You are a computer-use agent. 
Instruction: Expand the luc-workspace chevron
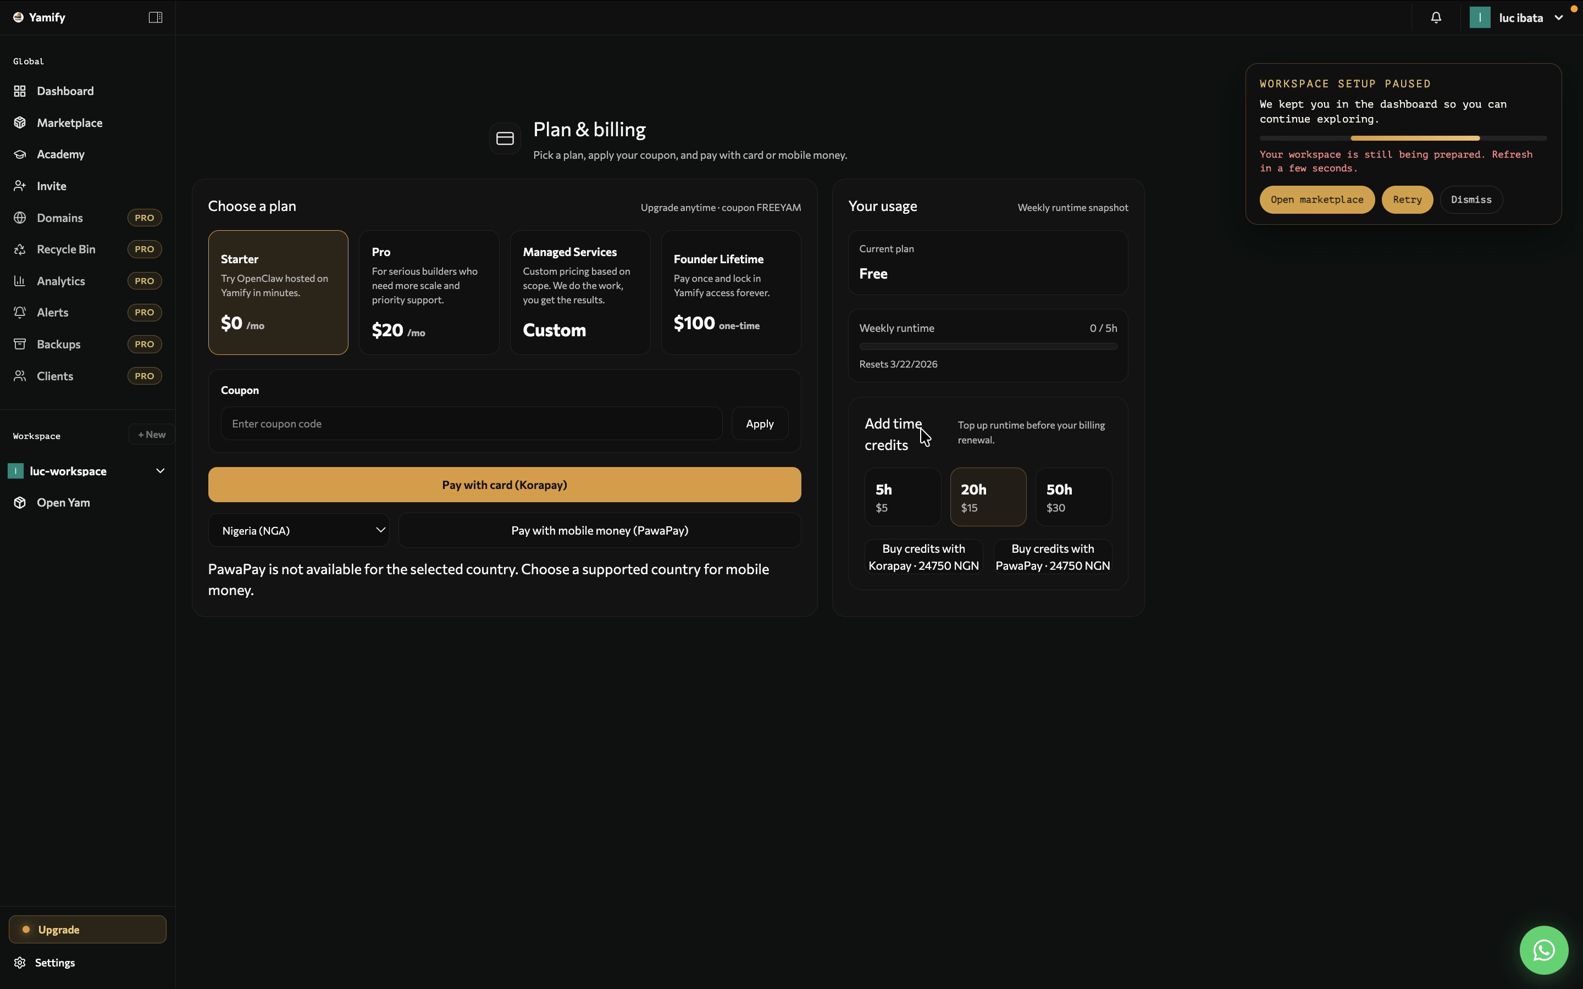160,471
